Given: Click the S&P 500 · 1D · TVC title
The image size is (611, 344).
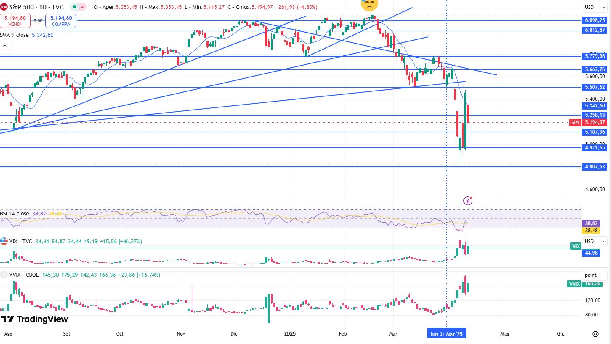Looking at the screenshot, I should coord(36,7).
